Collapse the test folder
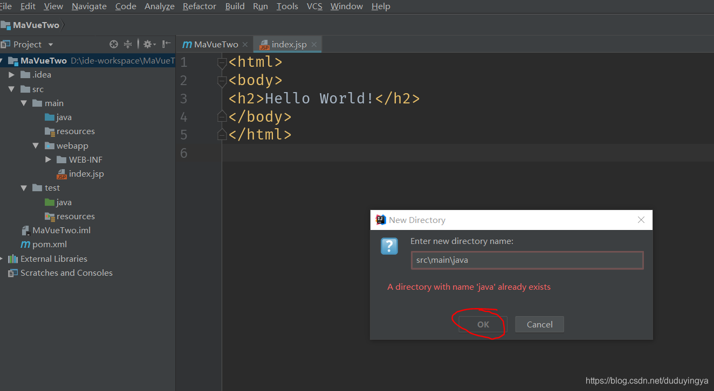Image resolution: width=714 pixels, height=391 pixels. 24,188
